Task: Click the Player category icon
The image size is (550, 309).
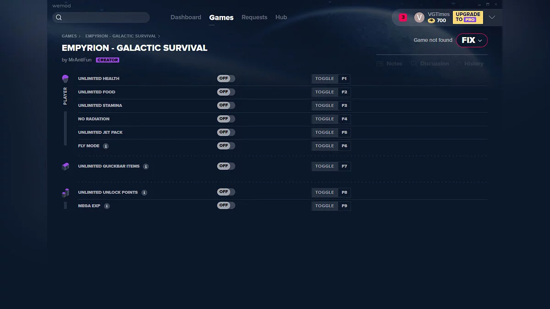Action: point(65,79)
